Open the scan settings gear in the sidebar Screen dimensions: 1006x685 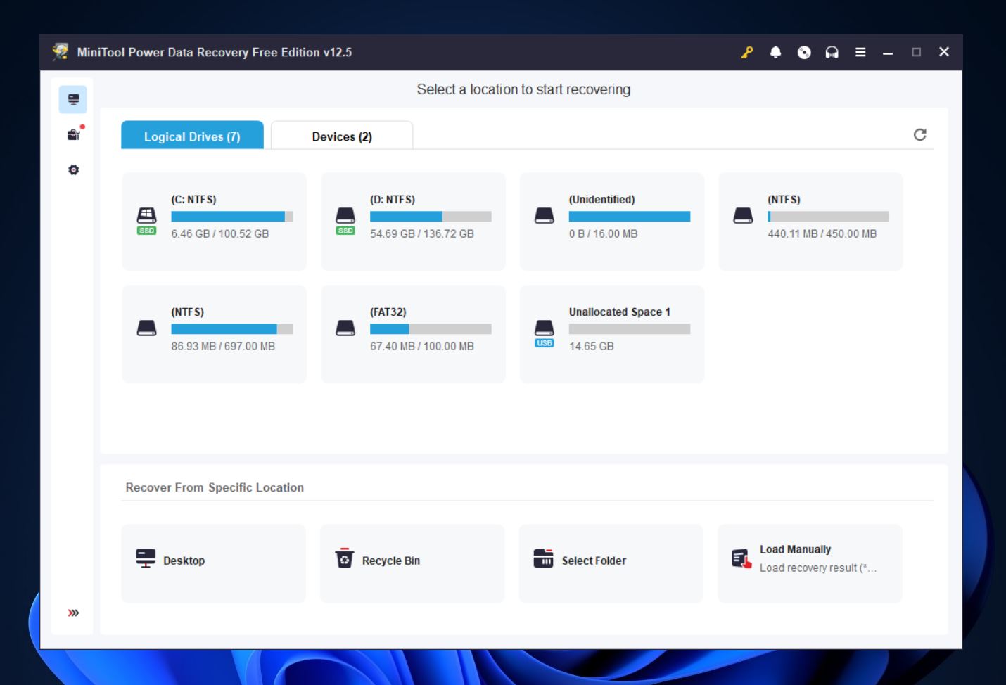(x=73, y=169)
